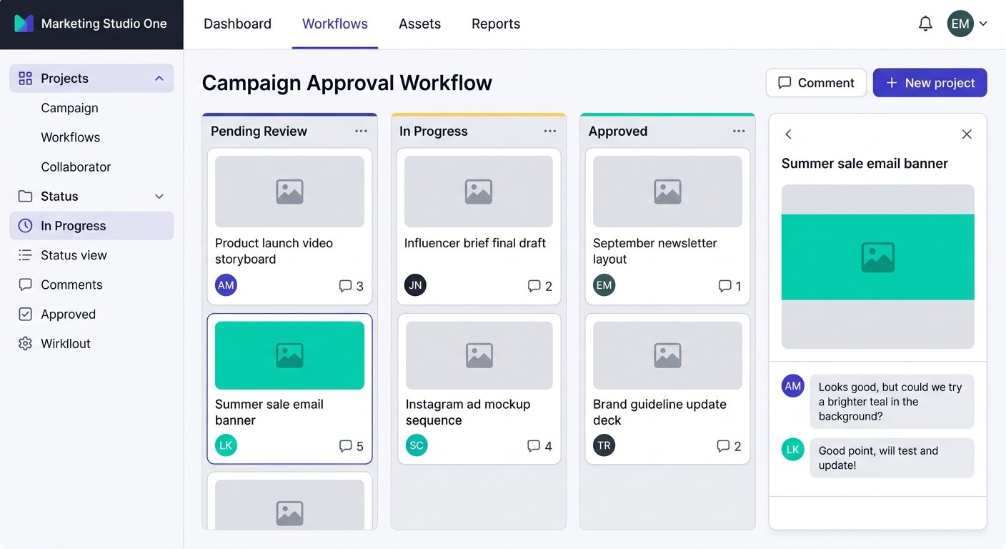Switch to the Dashboard tab
Image resolution: width=1006 pixels, height=549 pixels.
point(237,24)
